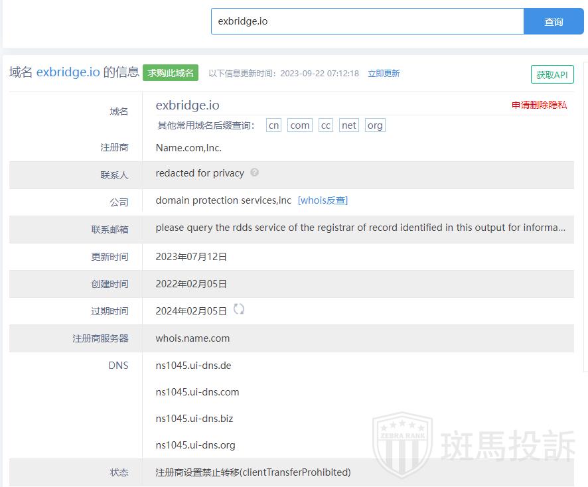This screenshot has width=588, height=487.
Task: Click the red 申请删除隐私 link
Action: click(x=539, y=105)
